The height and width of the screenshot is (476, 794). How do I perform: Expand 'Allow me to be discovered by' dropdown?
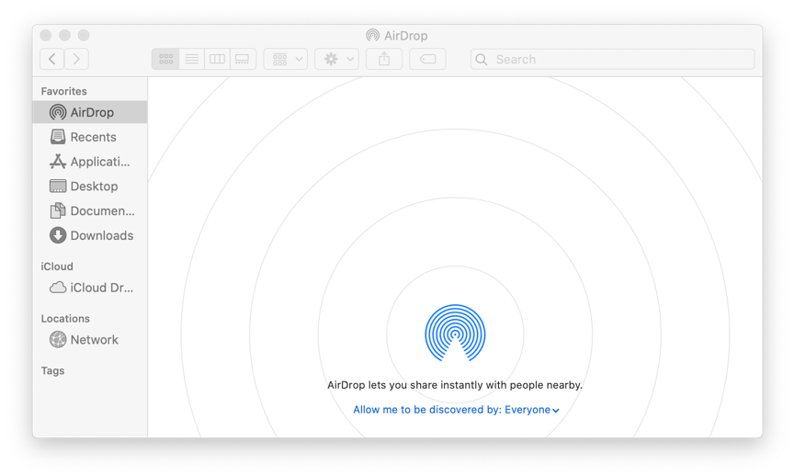click(x=456, y=410)
